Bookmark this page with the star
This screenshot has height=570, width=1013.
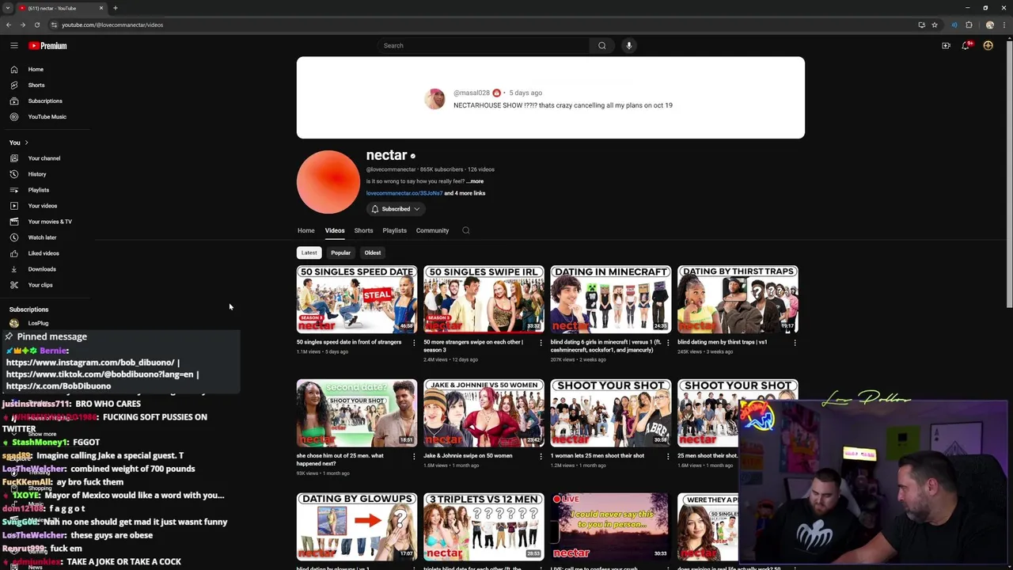tap(935, 25)
